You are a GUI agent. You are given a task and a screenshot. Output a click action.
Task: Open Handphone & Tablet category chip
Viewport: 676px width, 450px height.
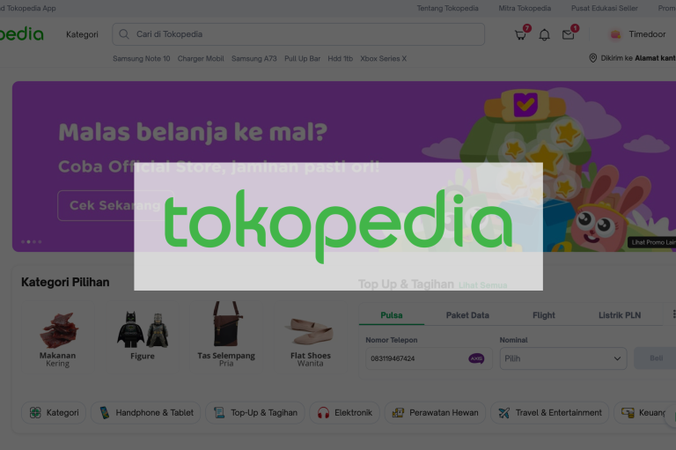coord(146,412)
